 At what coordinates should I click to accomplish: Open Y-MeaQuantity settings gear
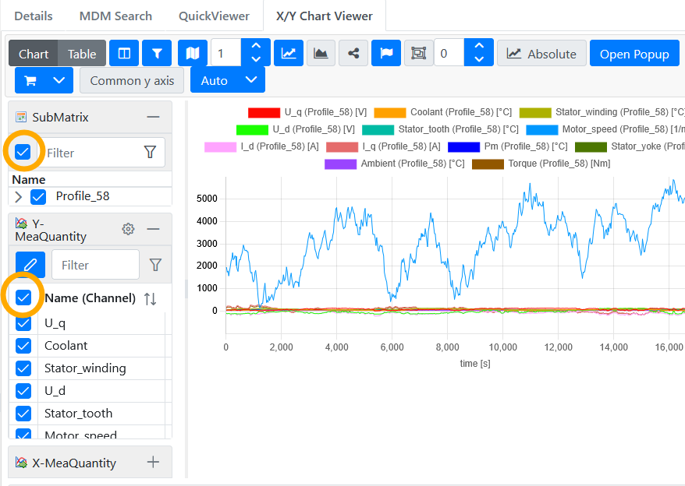click(x=129, y=229)
